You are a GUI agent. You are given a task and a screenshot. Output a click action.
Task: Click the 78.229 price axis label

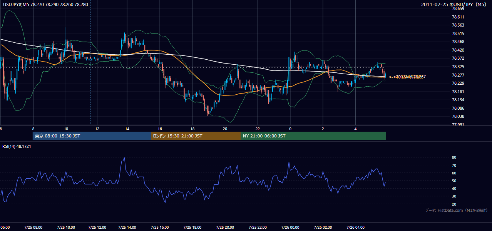(x=458, y=83)
